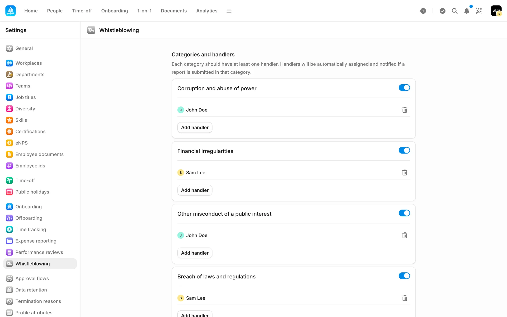Image resolution: width=507 pixels, height=317 pixels.
Task: Switch off Other misconduct of public interest
Action: (404, 213)
